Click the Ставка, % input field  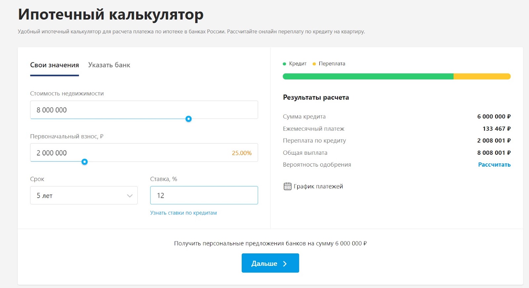[x=204, y=195]
